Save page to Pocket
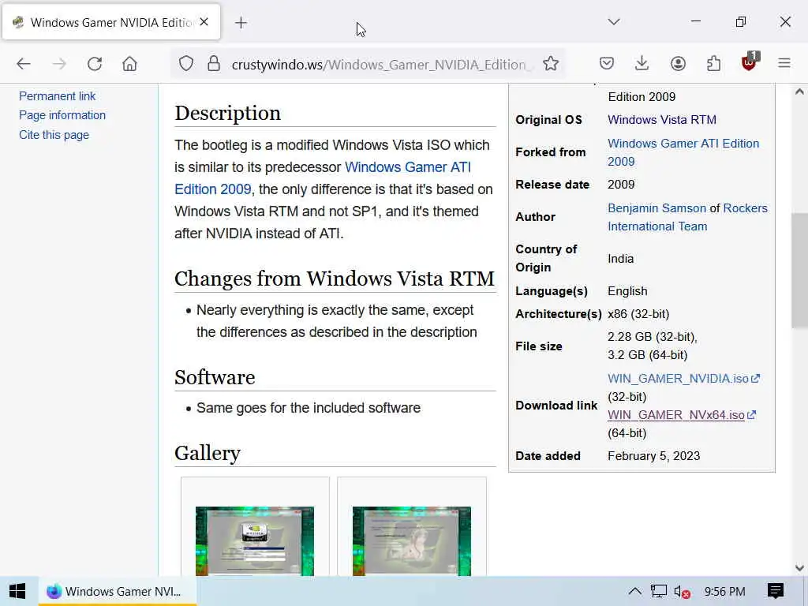This screenshot has width=808, height=606. pyautogui.click(x=607, y=64)
